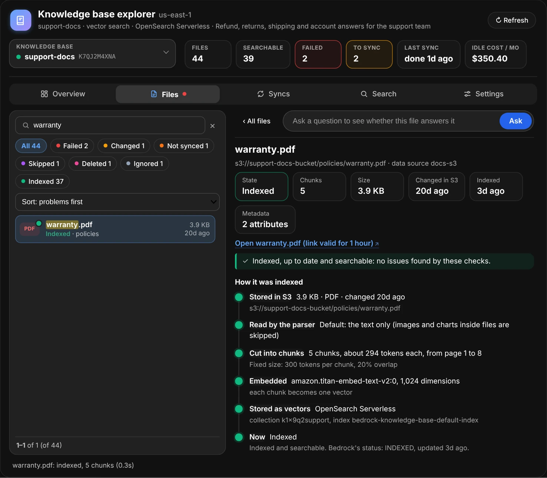Toggle the Skipped 1 filter chip

[40, 164]
